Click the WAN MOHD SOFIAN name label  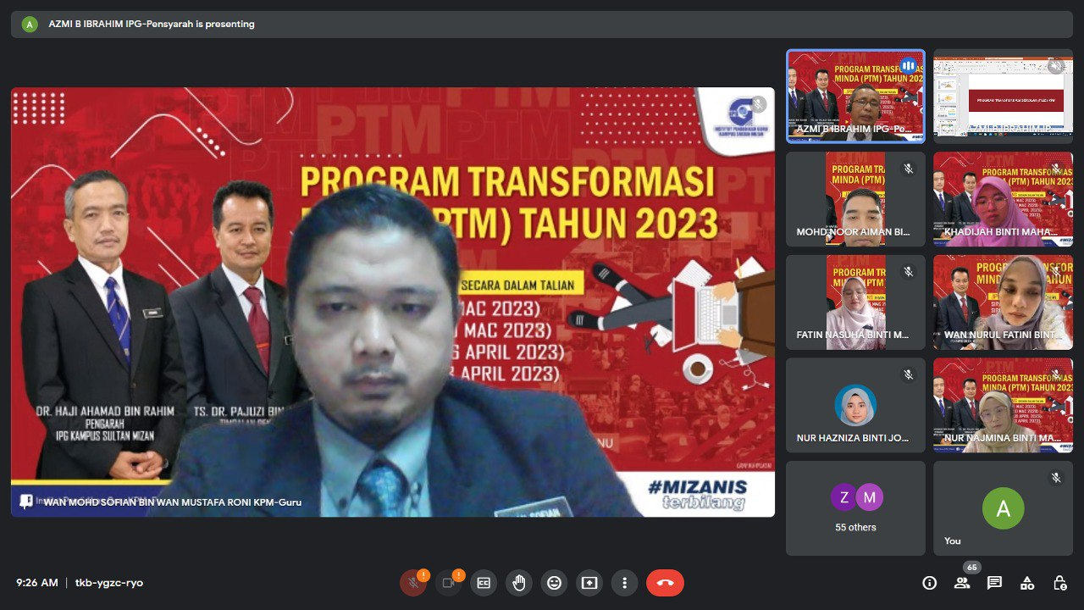(x=173, y=502)
